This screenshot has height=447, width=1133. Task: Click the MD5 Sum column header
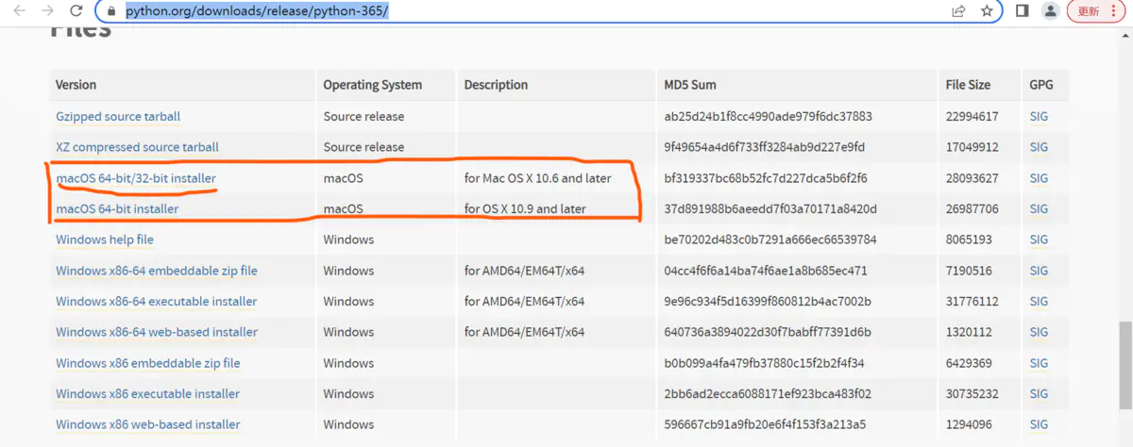(x=690, y=85)
